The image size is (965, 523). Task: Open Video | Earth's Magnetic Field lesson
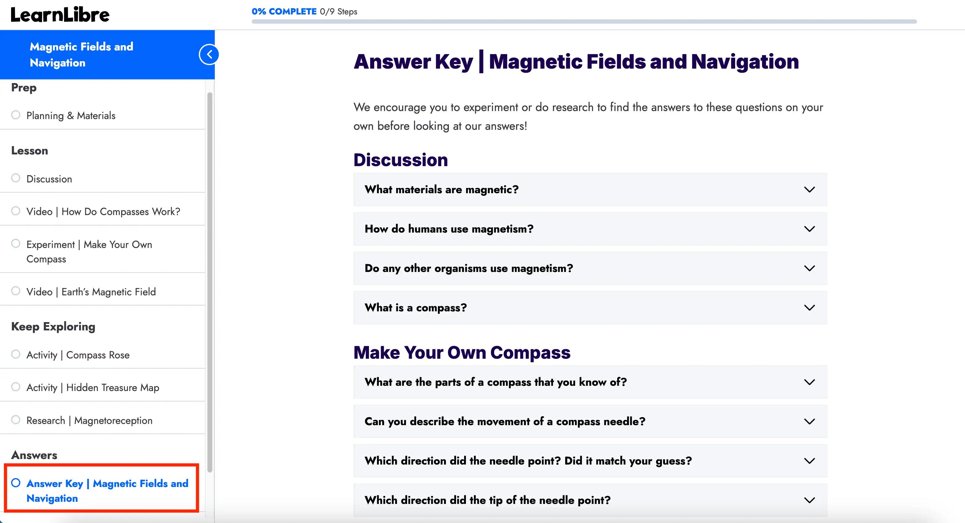91,291
